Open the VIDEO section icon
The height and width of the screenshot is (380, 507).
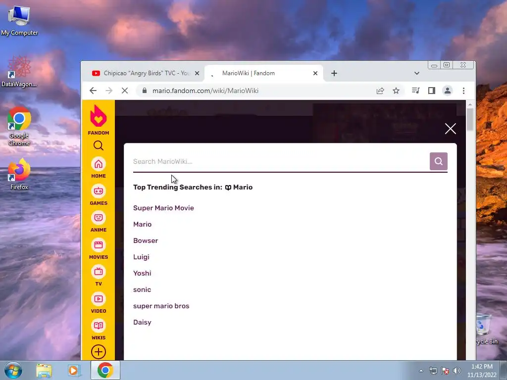99,303
